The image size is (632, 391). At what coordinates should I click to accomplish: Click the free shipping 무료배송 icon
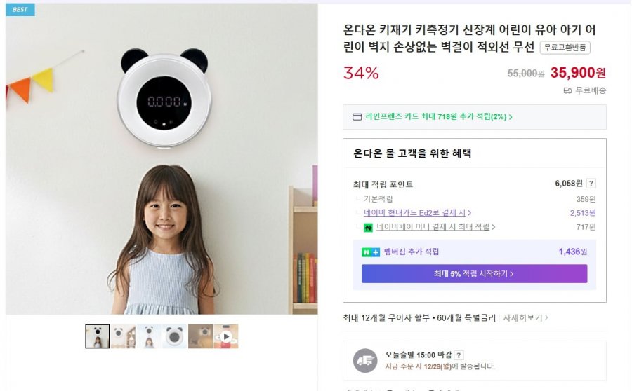click(x=567, y=90)
